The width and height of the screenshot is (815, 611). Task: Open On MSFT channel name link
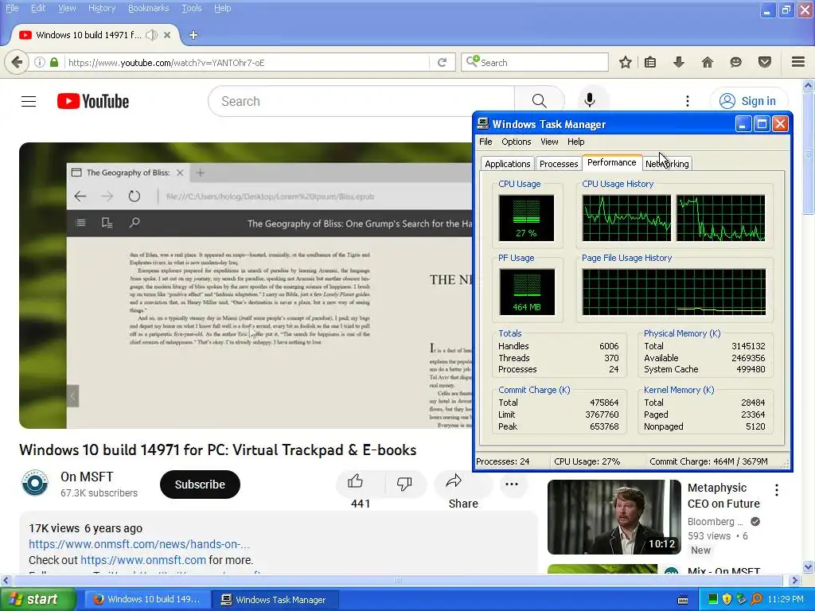pos(87,477)
